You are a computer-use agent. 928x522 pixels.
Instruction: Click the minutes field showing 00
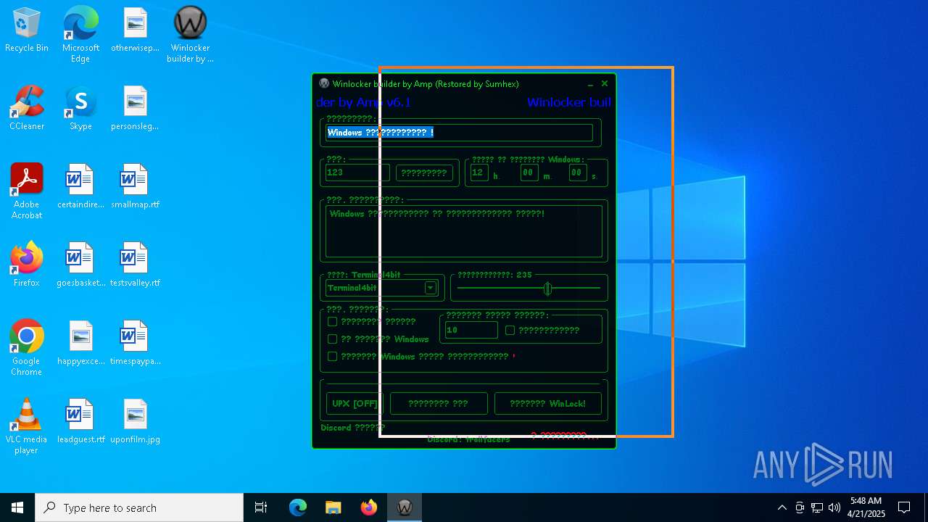click(x=529, y=173)
